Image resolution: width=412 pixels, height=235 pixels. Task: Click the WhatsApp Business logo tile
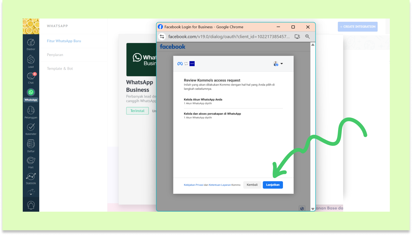point(141,59)
